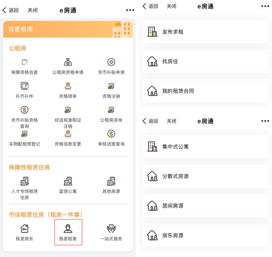
Task: Open 我的租赁合同 entry
Action: click(x=206, y=91)
